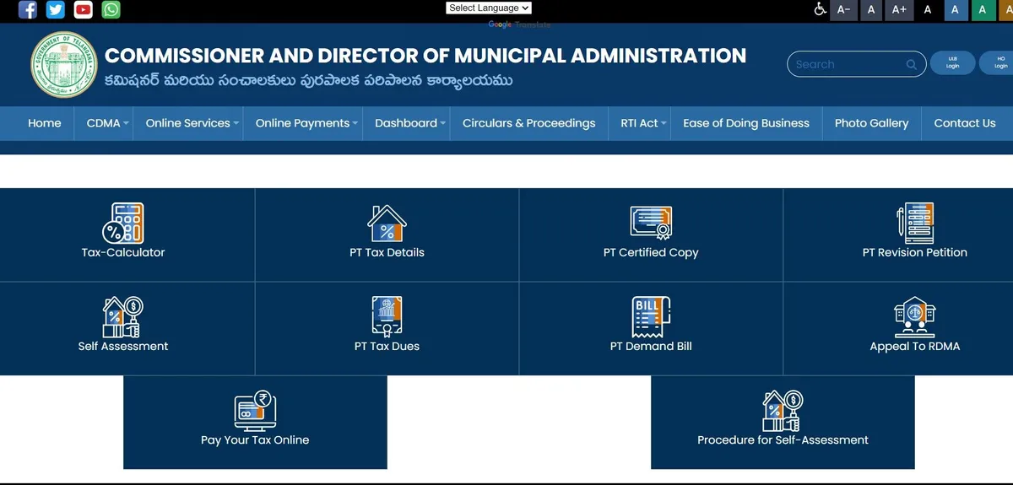Open the Photo Gallery menu item
Image resolution: width=1013 pixels, height=485 pixels.
click(x=871, y=123)
